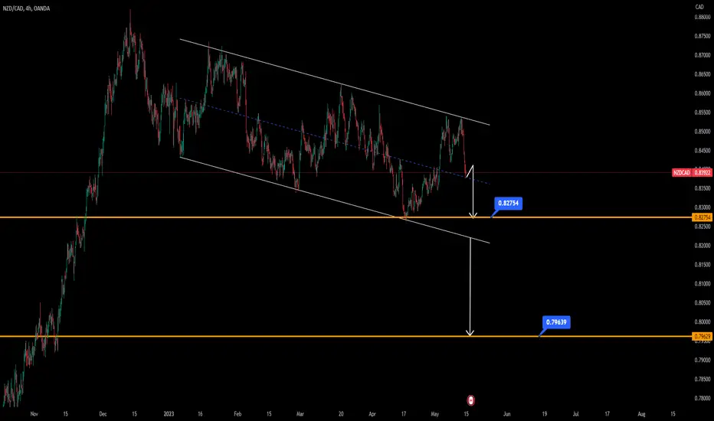The height and width of the screenshot is (421, 714).
Task: Click the 0.80500 price scale label
Action: click(x=703, y=302)
